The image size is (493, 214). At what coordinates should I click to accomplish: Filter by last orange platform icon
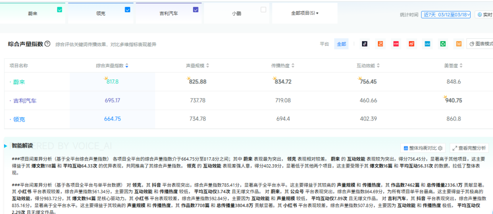[x=458, y=44]
